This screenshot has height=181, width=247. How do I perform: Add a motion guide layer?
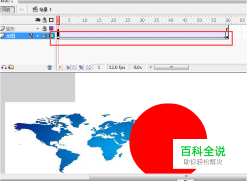(x=4, y=67)
